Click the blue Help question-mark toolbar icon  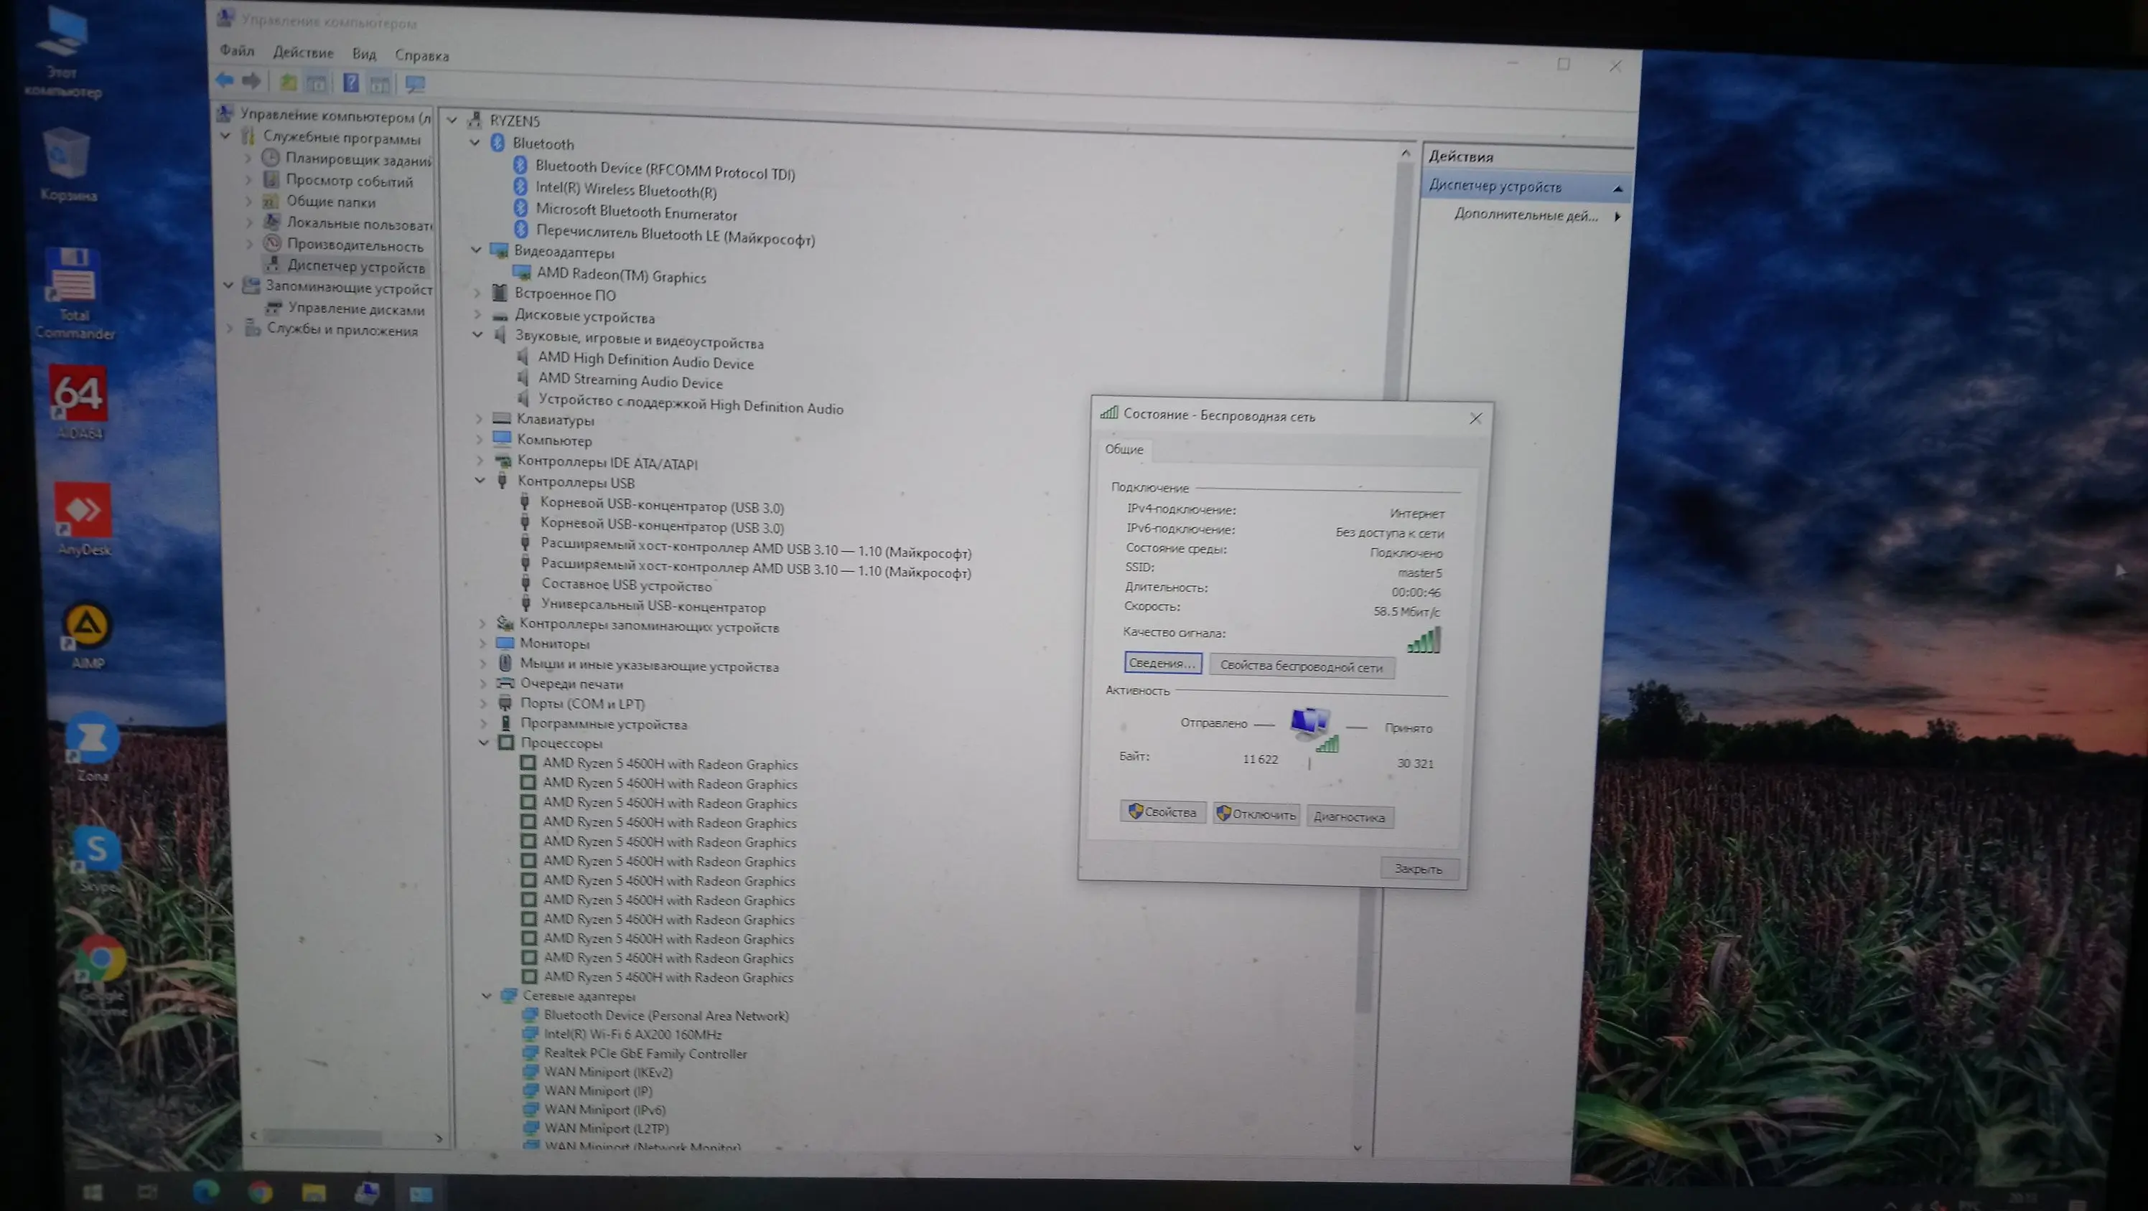point(351,83)
